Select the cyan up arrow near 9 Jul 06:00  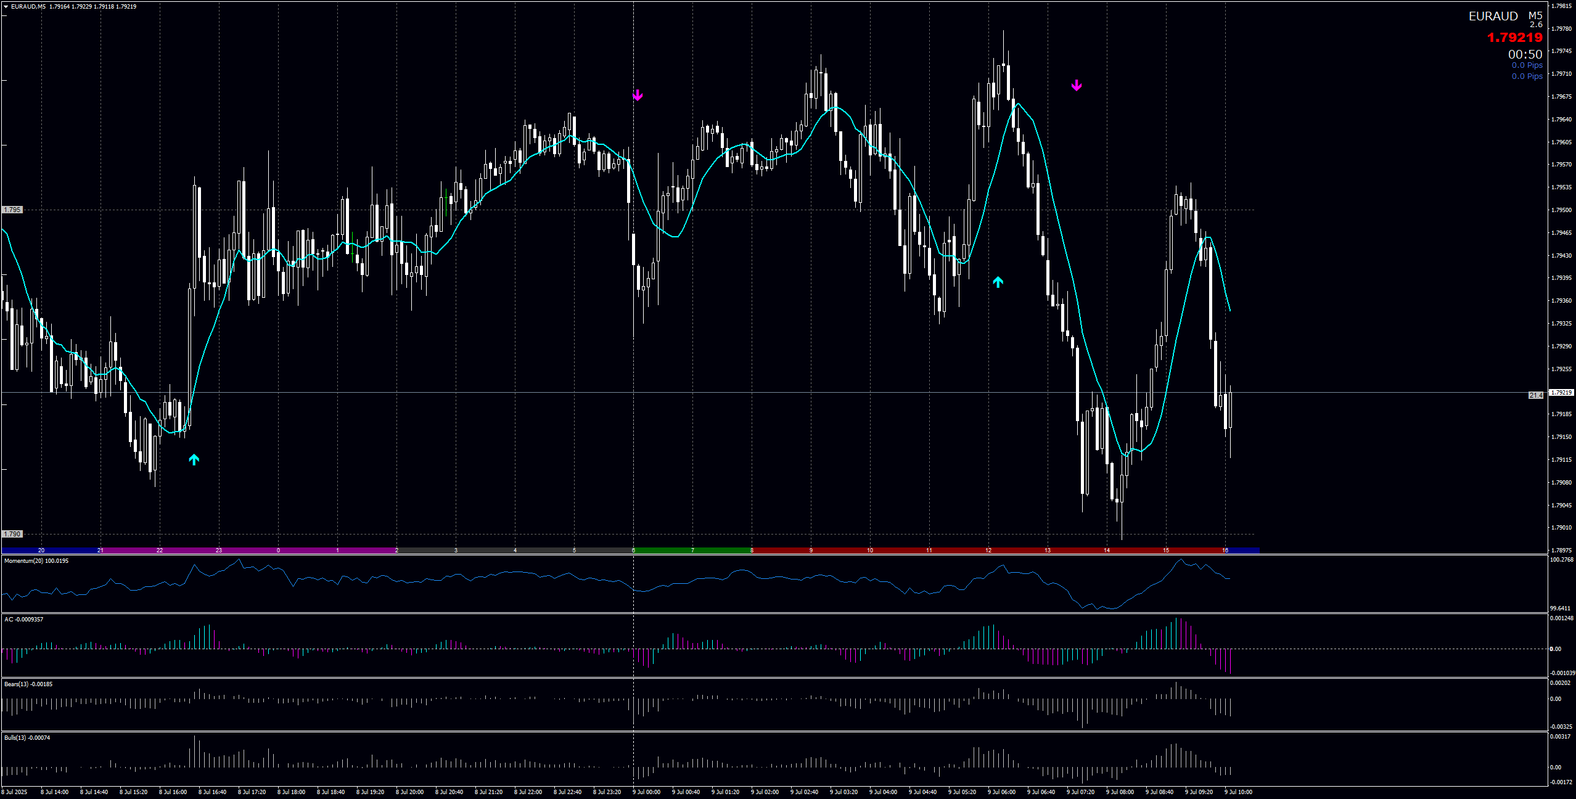(x=998, y=282)
